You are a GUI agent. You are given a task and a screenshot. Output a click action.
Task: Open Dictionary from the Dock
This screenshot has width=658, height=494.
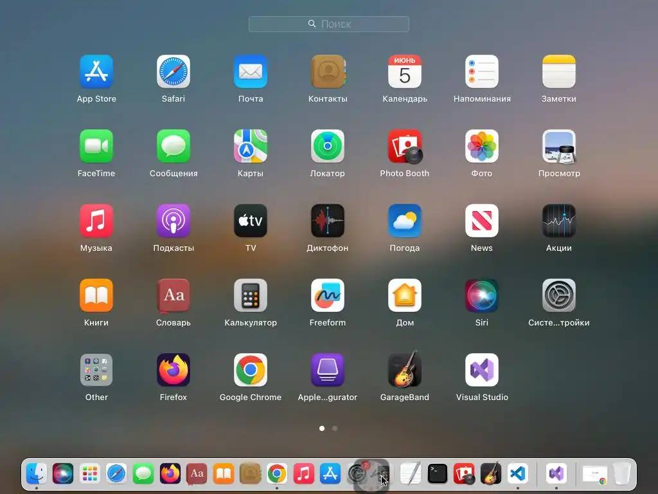coord(197,474)
